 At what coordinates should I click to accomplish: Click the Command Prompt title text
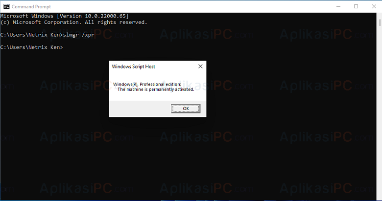point(31,7)
